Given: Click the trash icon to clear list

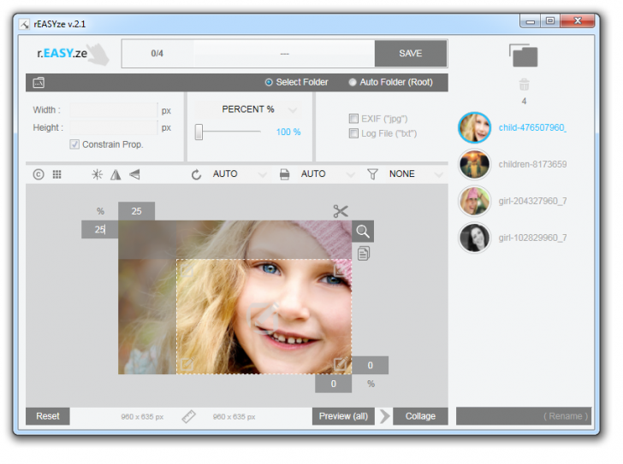Looking at the screenshot, I should click(x=524, y=84).
